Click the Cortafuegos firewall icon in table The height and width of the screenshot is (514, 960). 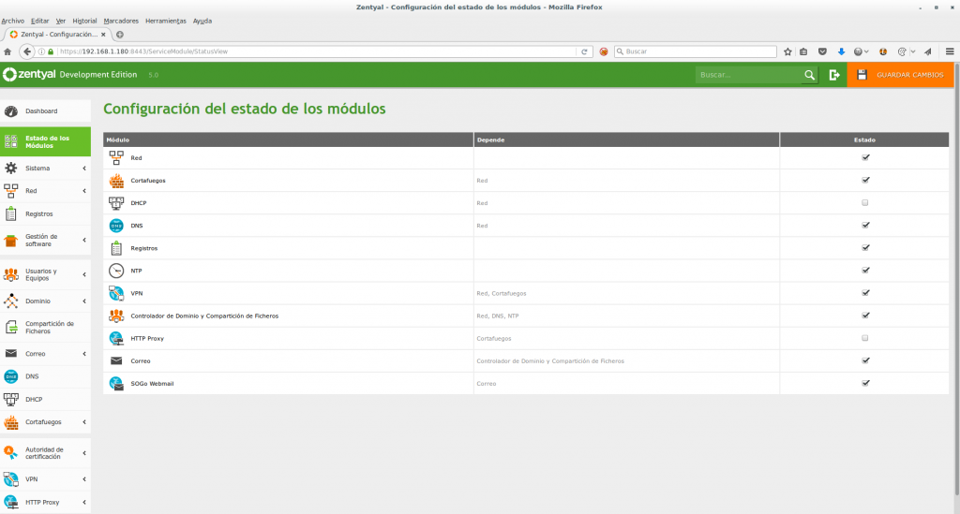(116, 181)
